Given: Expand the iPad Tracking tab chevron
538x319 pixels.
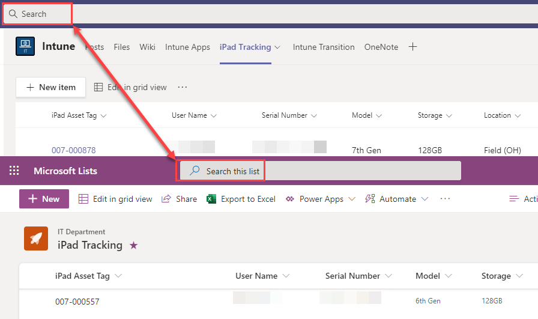Looking at the screenshot, I should pos(277,47).
